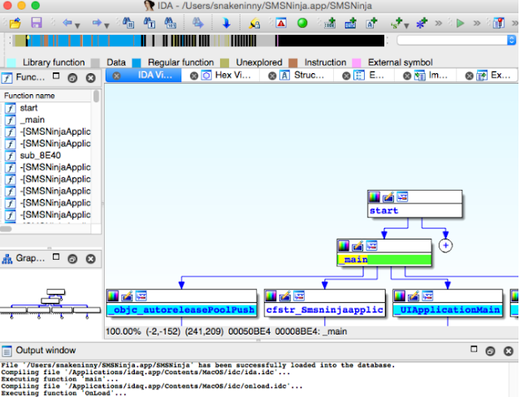520x397 pixels.
Task: Close the Functions window panel
Action: [x=90, y=78]
